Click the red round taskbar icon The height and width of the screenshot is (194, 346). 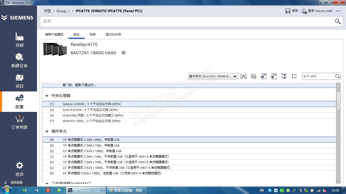click(48, 190)
